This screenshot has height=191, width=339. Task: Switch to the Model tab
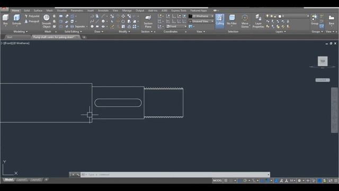8,180
